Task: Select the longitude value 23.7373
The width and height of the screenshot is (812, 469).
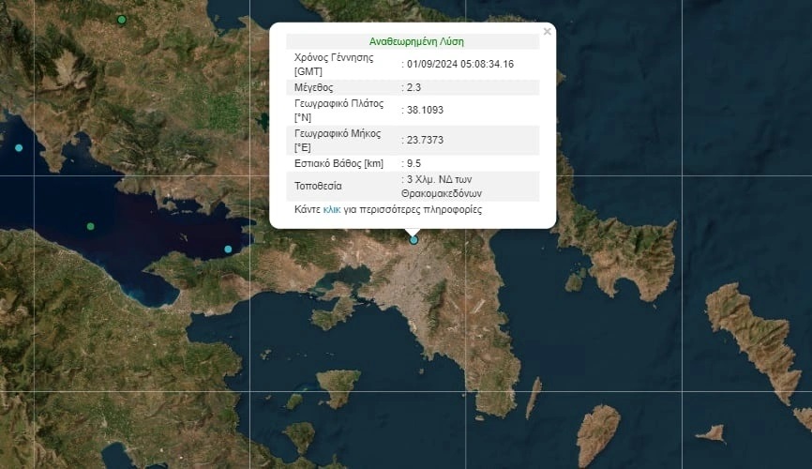Action: point(425,140)
